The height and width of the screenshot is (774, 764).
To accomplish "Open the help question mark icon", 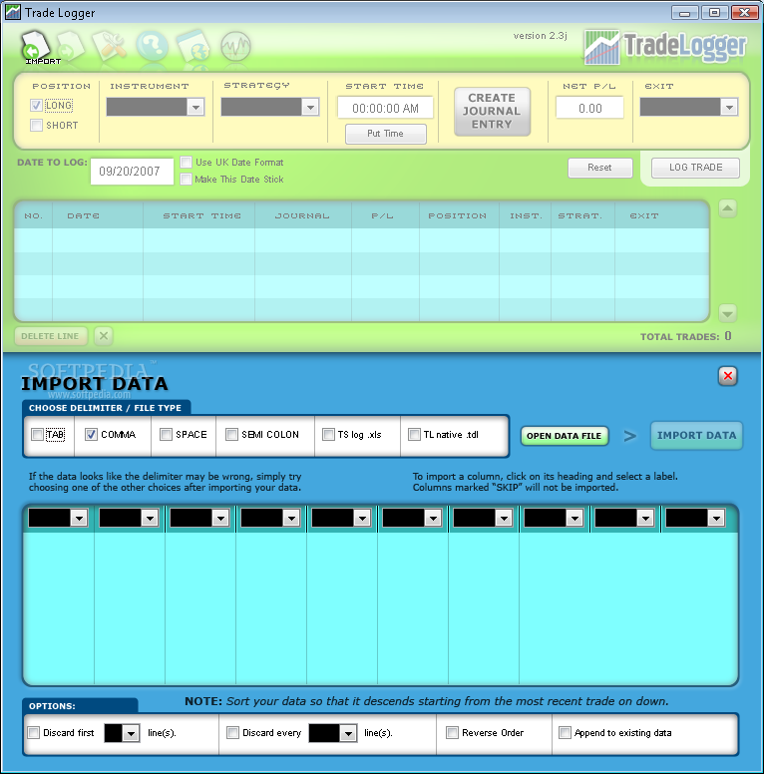I will click(x=152, y=46).
